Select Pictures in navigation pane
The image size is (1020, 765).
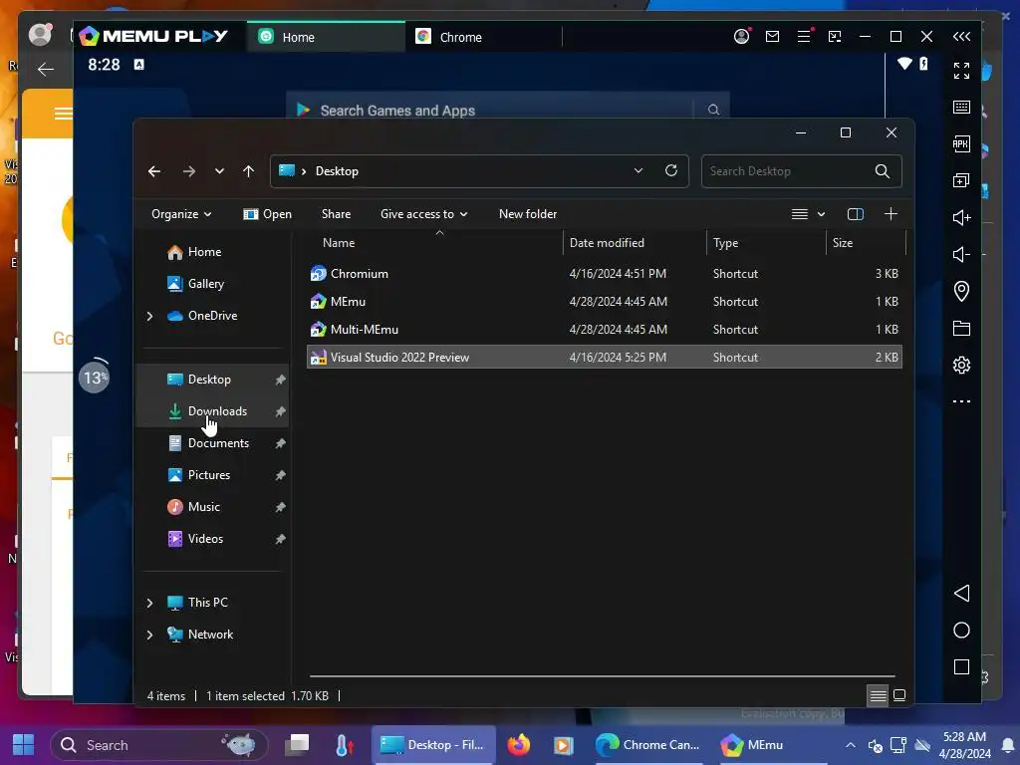214,475
